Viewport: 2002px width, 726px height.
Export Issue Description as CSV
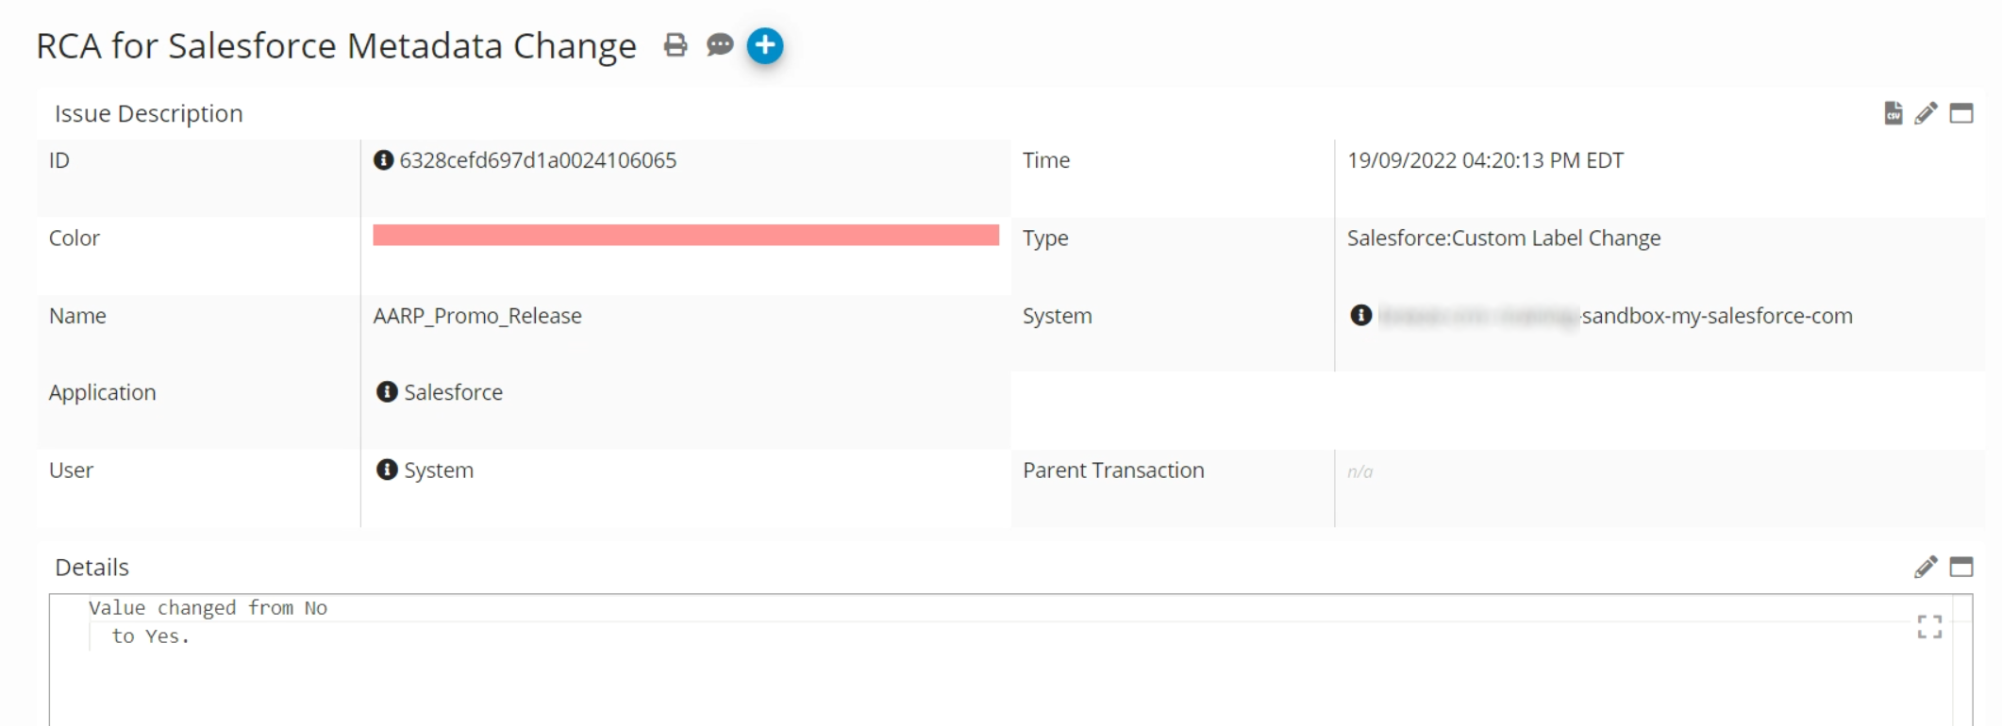pos(1893,113)
